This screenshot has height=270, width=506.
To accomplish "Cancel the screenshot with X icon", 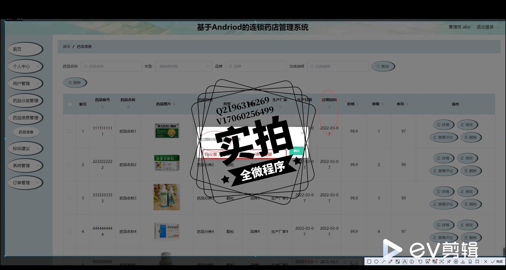I will (x=486, y=262).
